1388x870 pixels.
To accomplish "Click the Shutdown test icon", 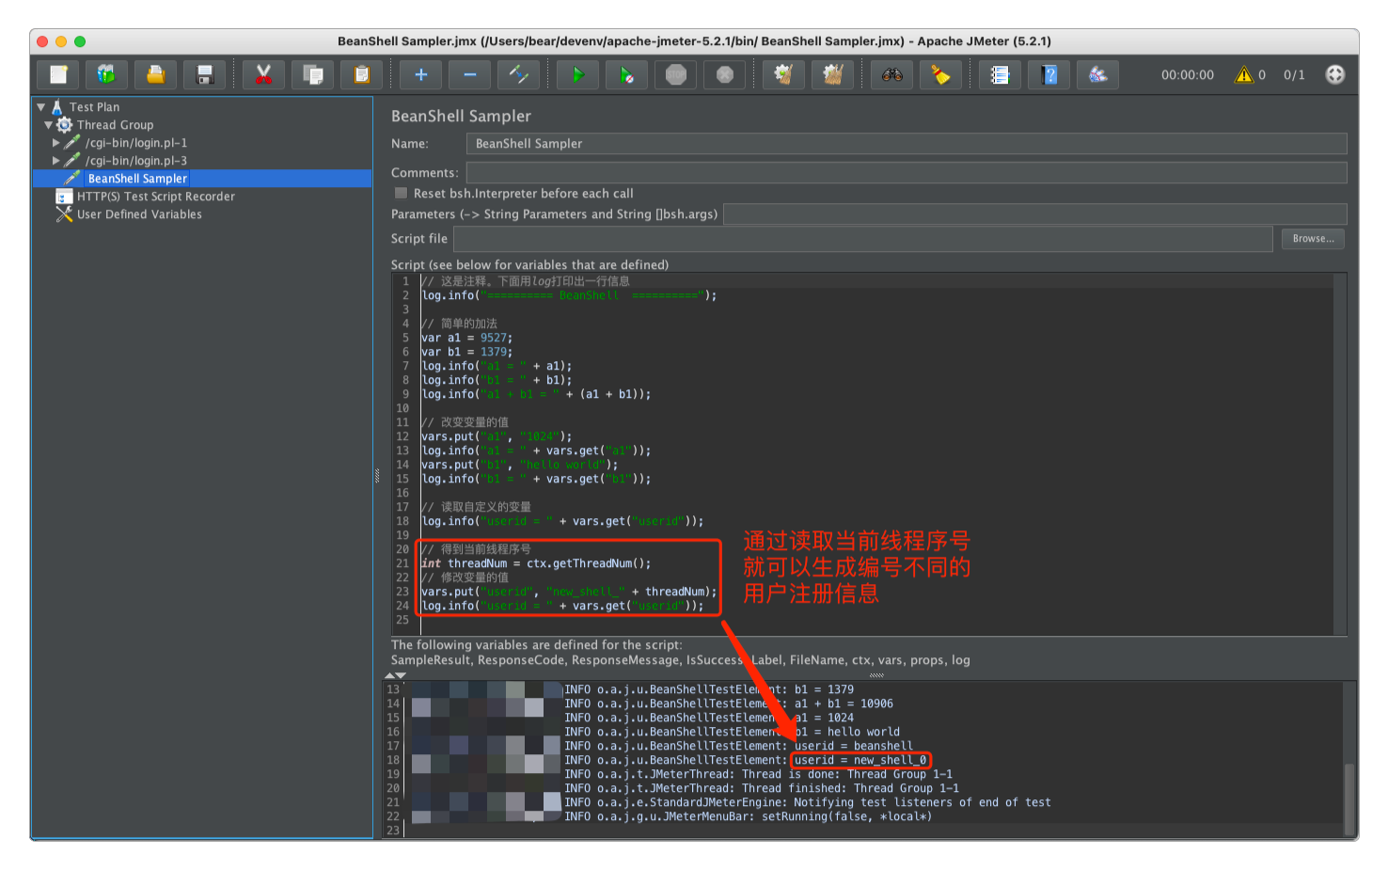I will point(725,74).
